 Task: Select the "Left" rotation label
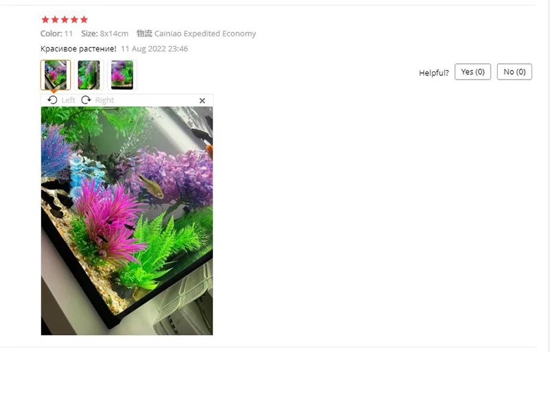coord(69,100)
